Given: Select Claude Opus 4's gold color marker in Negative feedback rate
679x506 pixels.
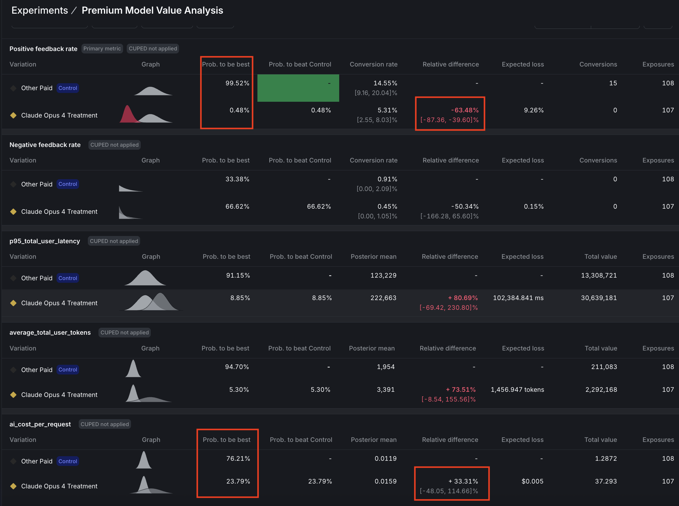Looking at the screenshot, I should coord(13,211).
